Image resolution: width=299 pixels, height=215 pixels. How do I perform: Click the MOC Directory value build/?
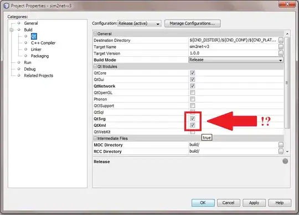pos(194,145)
